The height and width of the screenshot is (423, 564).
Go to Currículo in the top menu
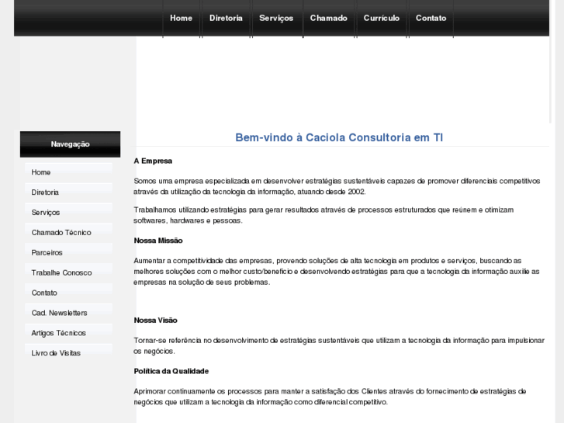click(381, 18)
